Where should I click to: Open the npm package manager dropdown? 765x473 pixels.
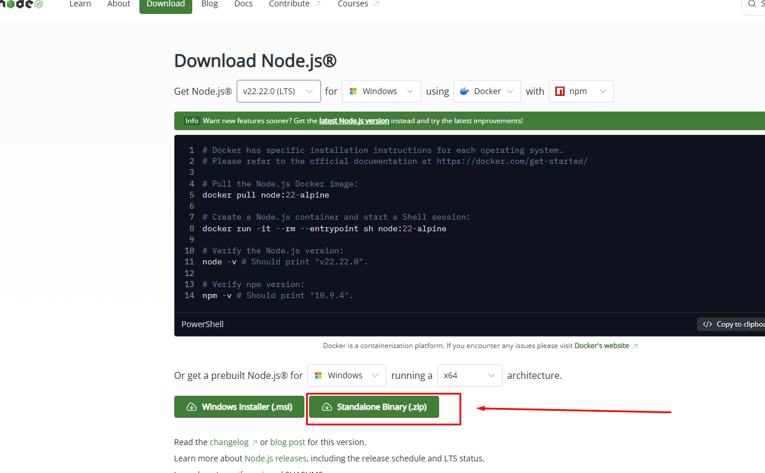coord(581,91)
